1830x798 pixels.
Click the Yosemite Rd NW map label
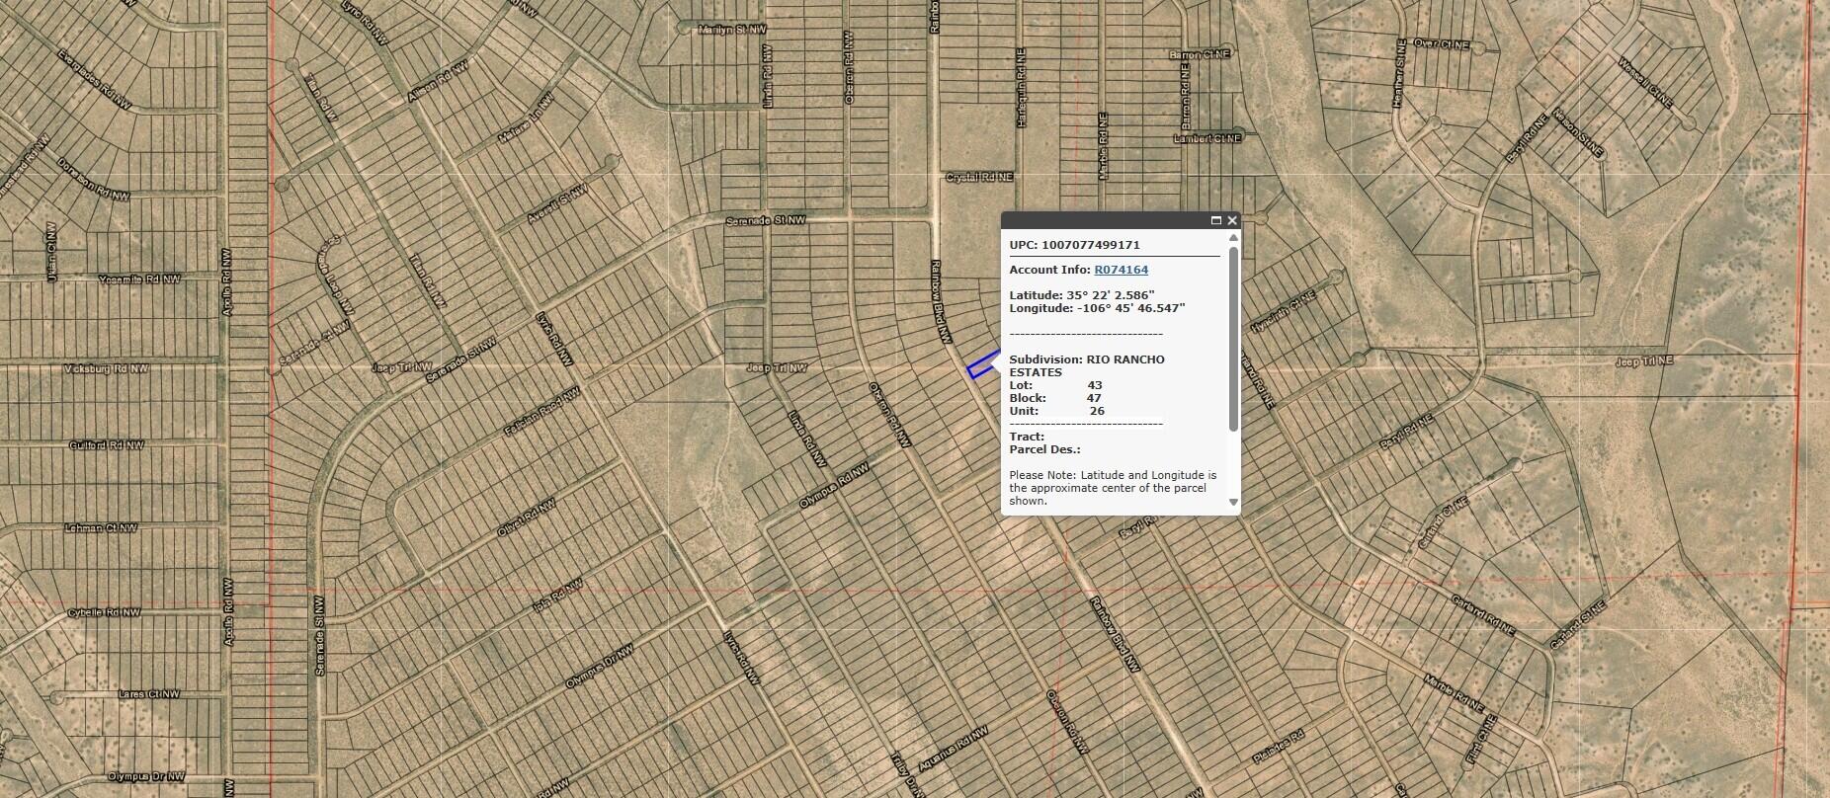coord(140,279)
